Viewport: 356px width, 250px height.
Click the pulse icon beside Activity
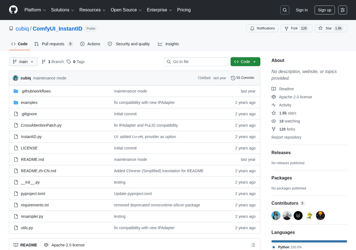tap(274, 105)
